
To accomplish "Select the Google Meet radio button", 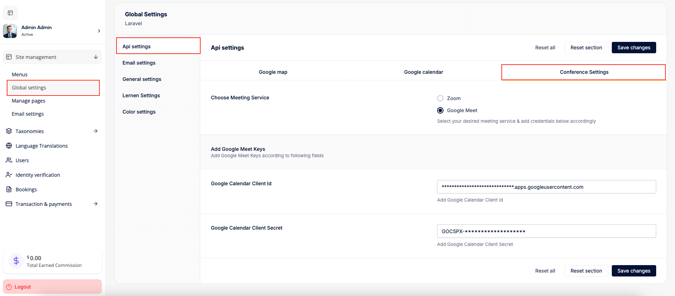I will [440, 110].
